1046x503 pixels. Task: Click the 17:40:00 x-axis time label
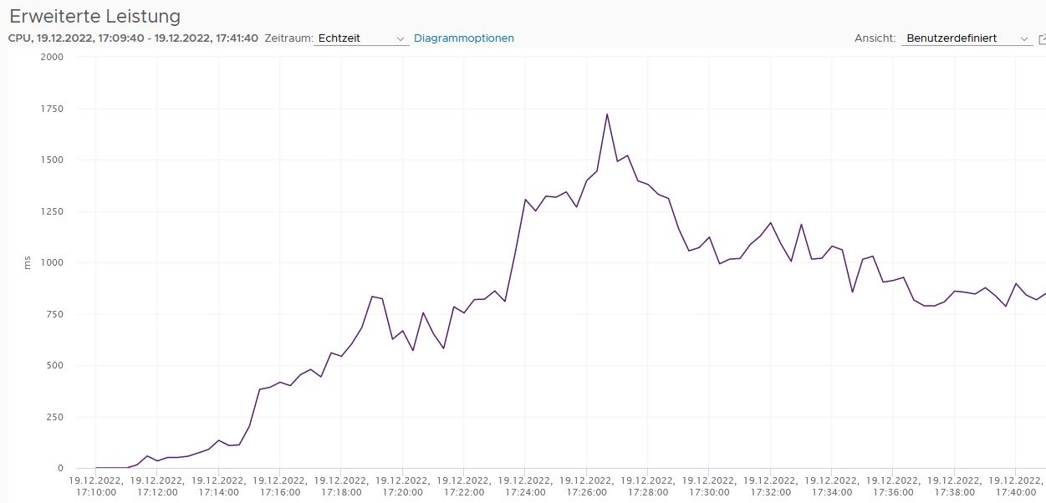tap(1014, 487)
